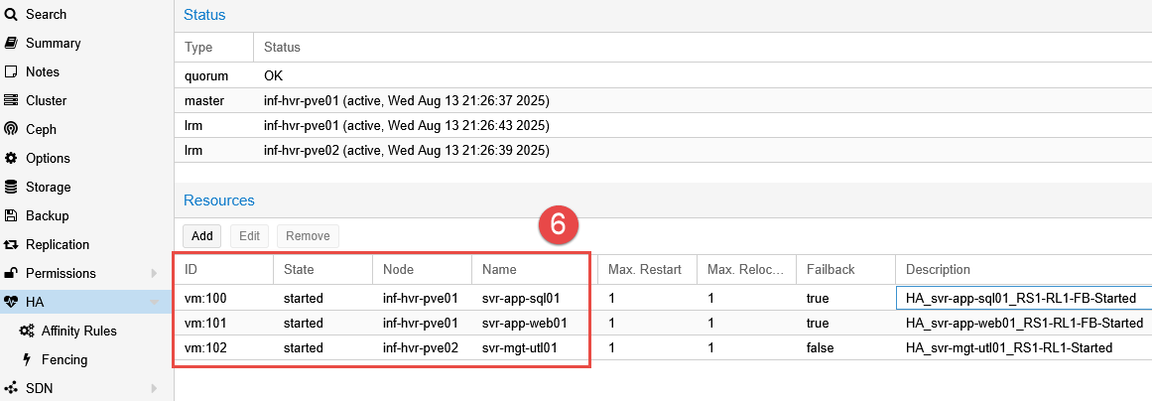Click the Remove button in Resources
Image resolution: width=1152 pixels, height=401 pixels.
click(308, 236)
